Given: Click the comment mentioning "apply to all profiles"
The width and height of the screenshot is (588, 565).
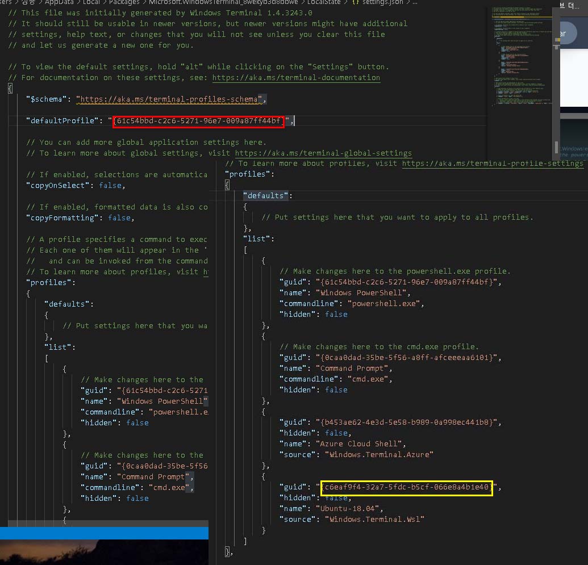Looking at the screenshot, I should 397,217.
